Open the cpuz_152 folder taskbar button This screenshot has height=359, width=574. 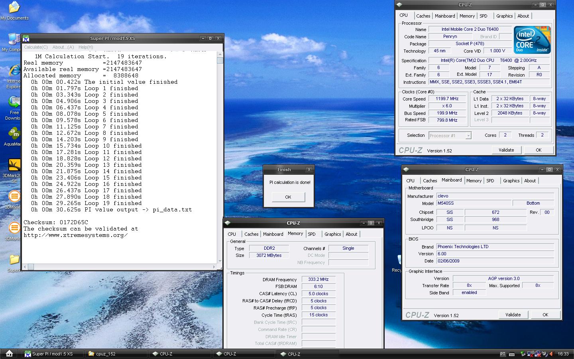[116, 354]
